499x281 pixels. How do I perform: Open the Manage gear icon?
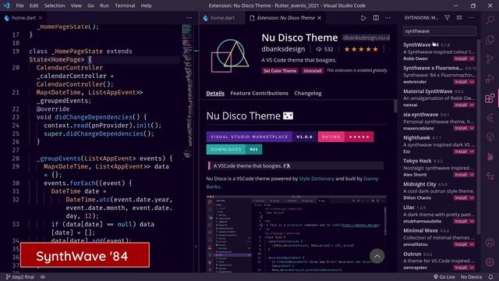coord(490,262)
